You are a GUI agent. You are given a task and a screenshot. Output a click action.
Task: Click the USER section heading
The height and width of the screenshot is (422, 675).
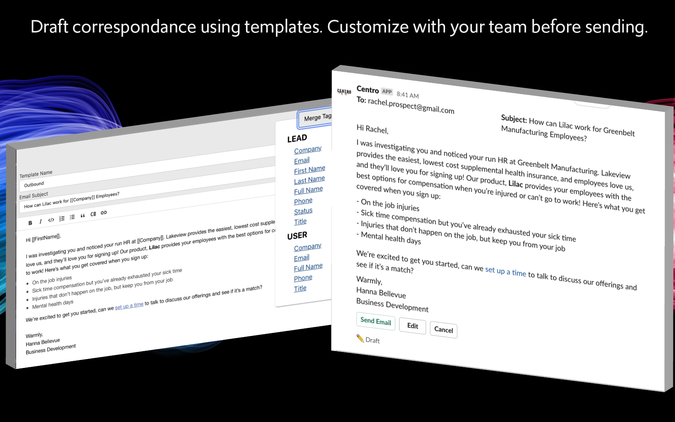(x=297, y=236)
